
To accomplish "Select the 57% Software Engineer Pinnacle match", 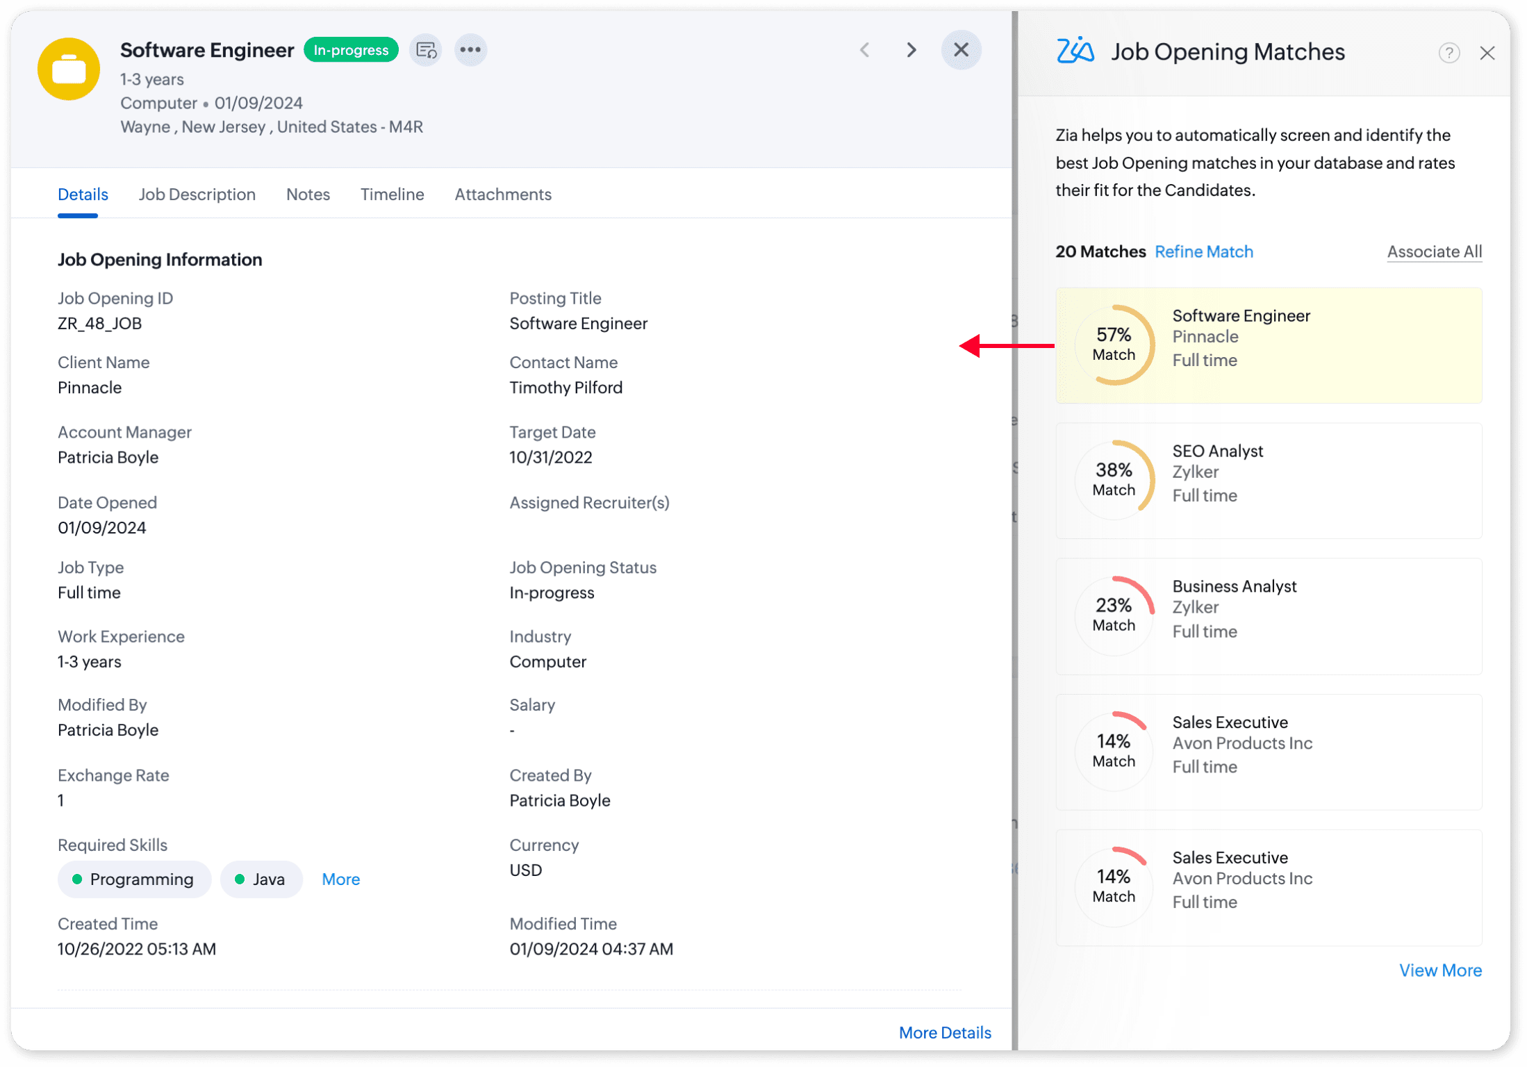I will (x=1268, y=345).
